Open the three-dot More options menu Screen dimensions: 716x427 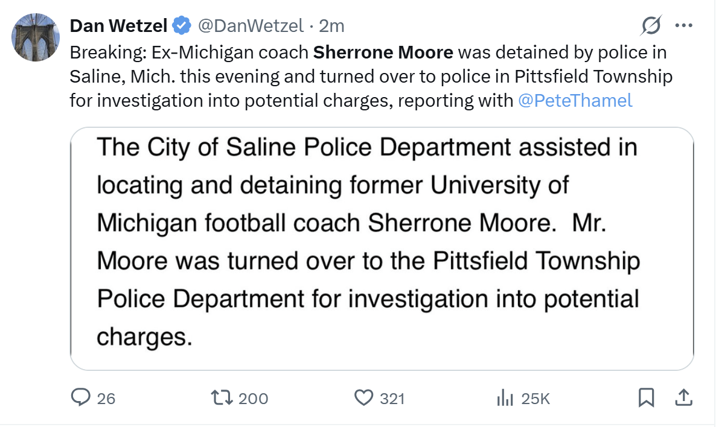tap(683, 26)
